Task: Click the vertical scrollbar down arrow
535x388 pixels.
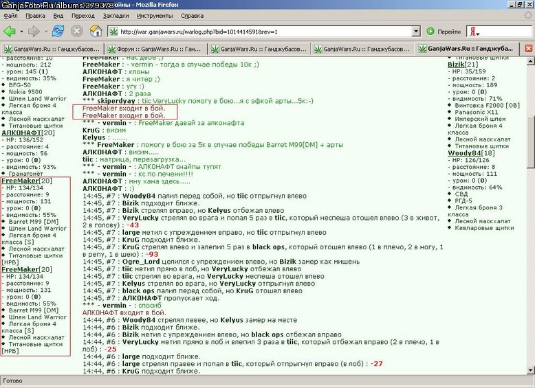Action: point(531,370)
